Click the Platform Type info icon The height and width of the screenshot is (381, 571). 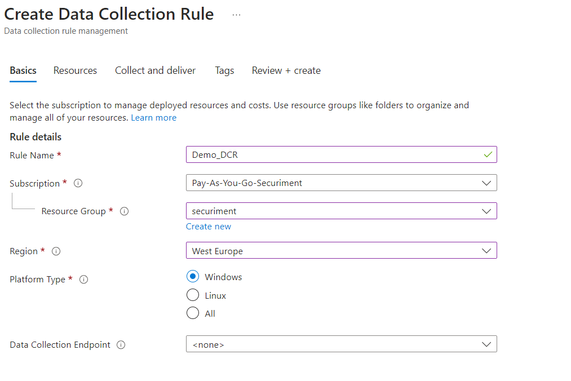84,280
